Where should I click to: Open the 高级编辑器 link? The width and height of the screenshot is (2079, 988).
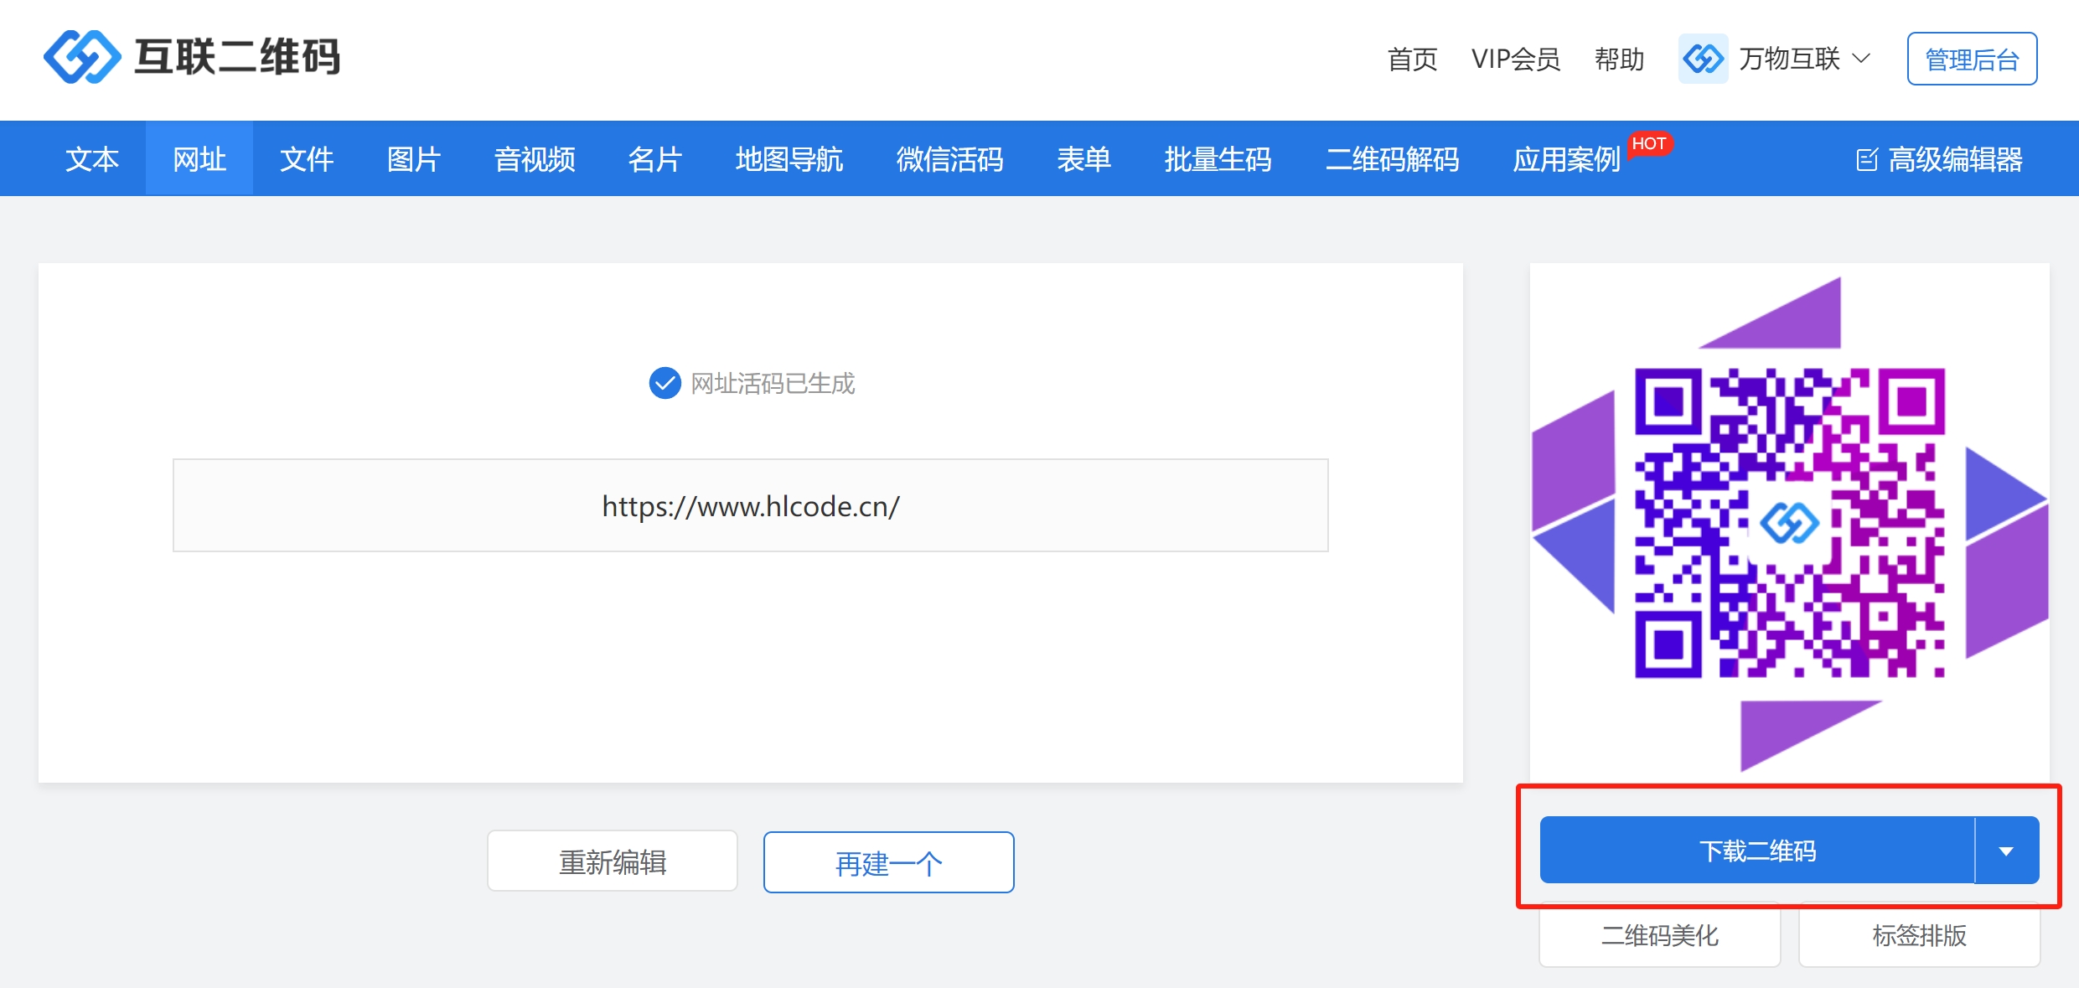click(x=1939, y=159)
